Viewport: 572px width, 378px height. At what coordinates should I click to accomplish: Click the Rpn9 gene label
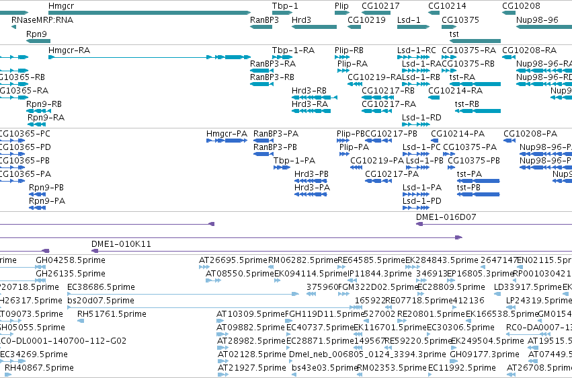pos(36,34)
